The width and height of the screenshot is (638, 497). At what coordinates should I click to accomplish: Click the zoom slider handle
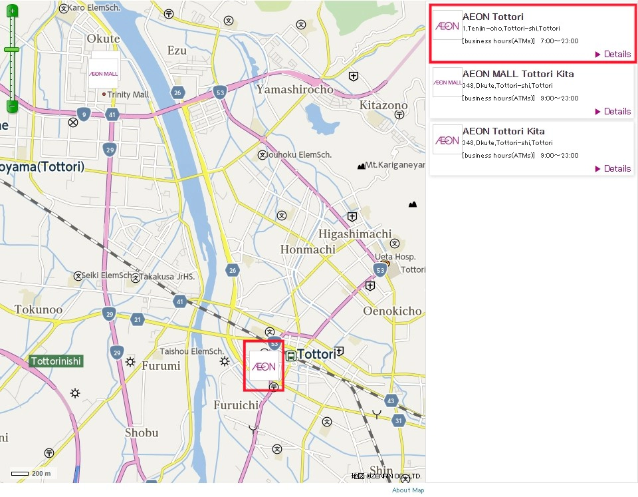[x=12, y=50]
